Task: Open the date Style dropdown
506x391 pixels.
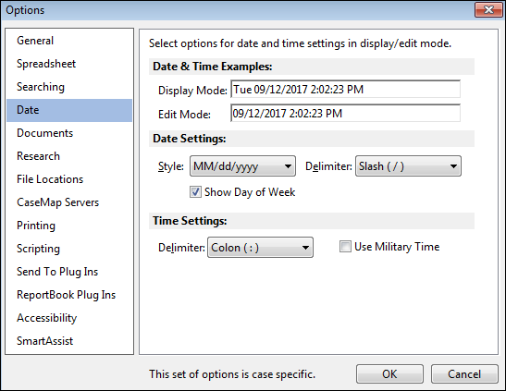Action: pyautogui.click(x=242, y=166)
